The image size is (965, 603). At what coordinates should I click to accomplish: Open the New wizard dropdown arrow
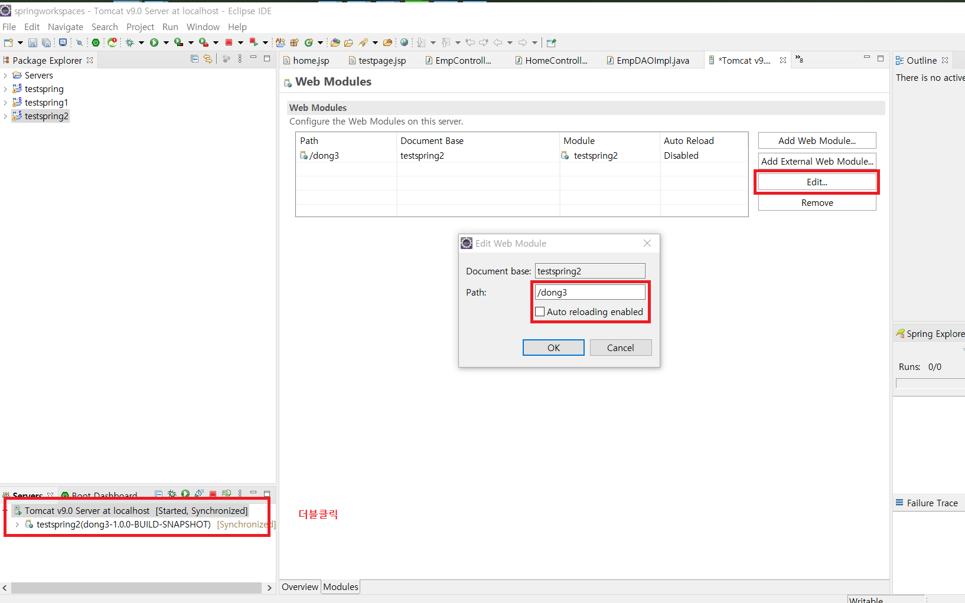(x=20, y=42)
